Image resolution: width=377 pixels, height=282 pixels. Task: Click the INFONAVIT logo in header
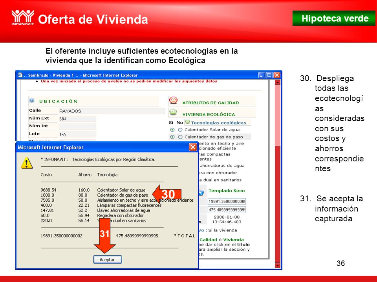coord(23,17)
